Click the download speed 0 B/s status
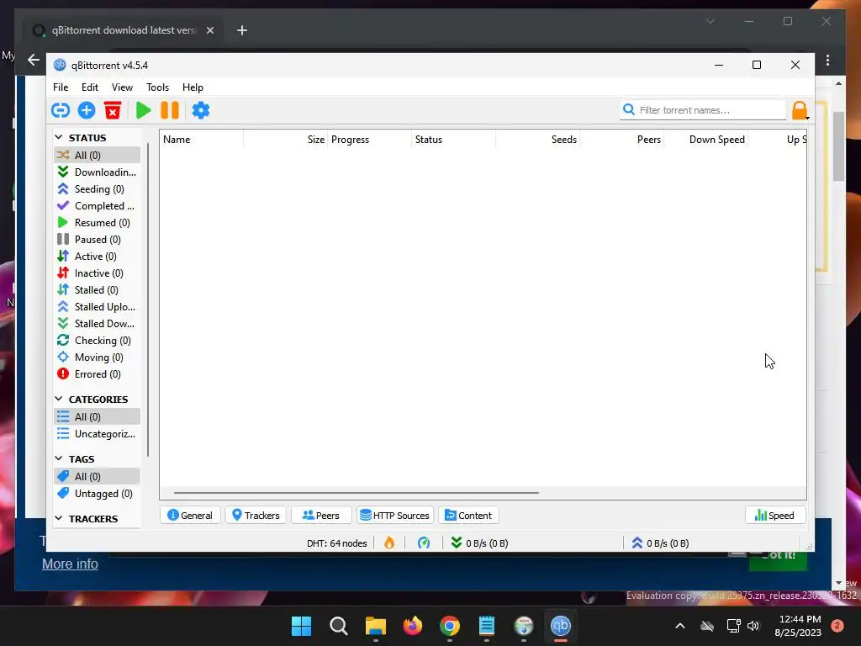Viewport: 861px width, 646px height. pyautogui.click(x=480, y=543)
